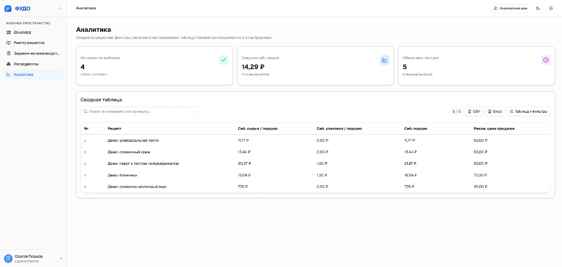Export the table to Excel

point(494,111)
